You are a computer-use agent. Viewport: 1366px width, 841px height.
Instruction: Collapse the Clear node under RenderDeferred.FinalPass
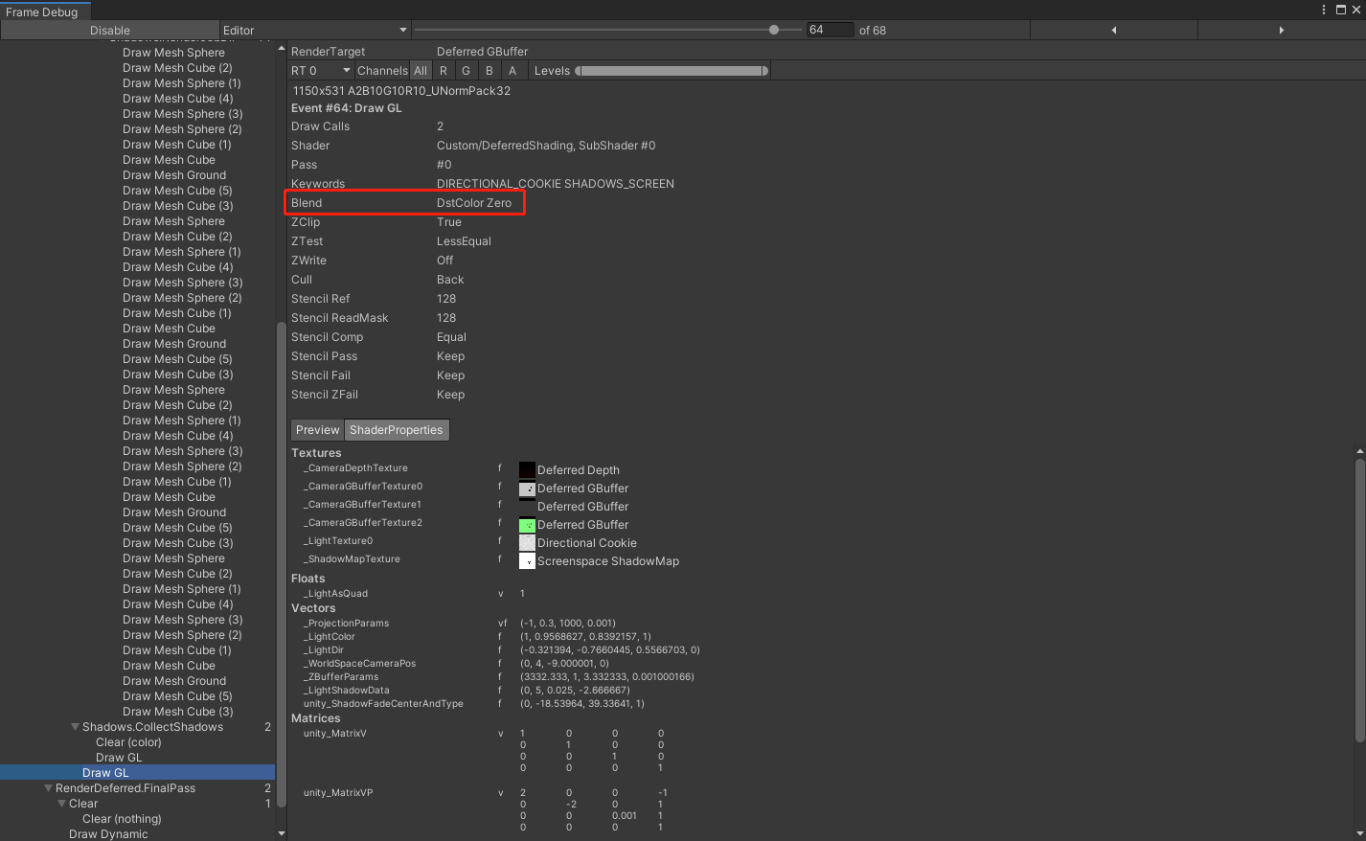pyautogui.click(x=62, y=804)
